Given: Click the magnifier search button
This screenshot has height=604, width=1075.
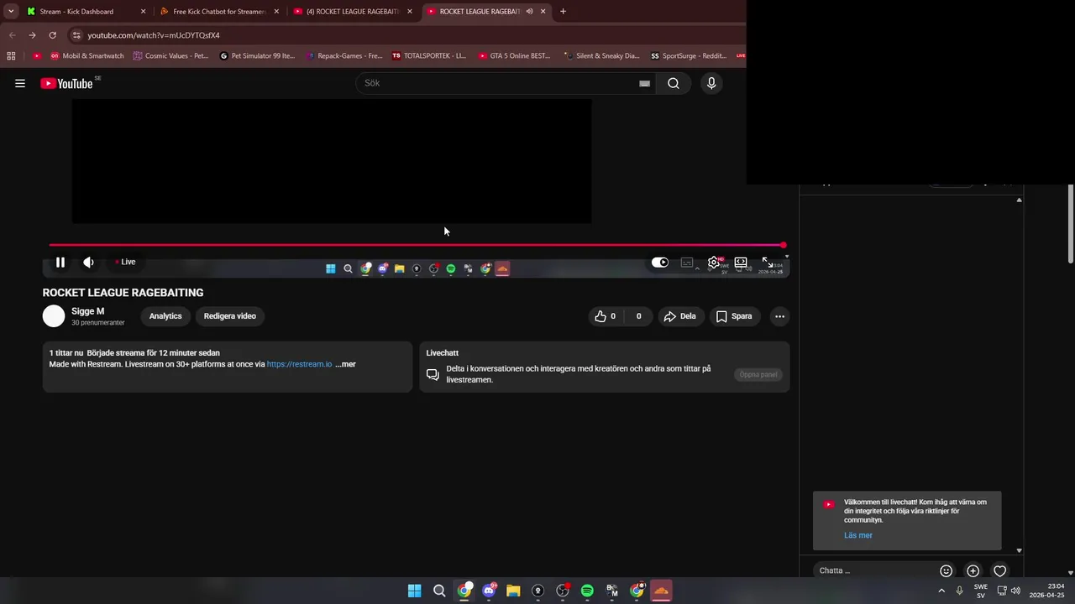Looking at the screenshot, I should 674,83.
